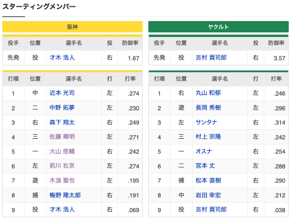Click batting average .246 for 丸山
The height and width of the screenshot is (223, 291).
click(x=280, y=93)
